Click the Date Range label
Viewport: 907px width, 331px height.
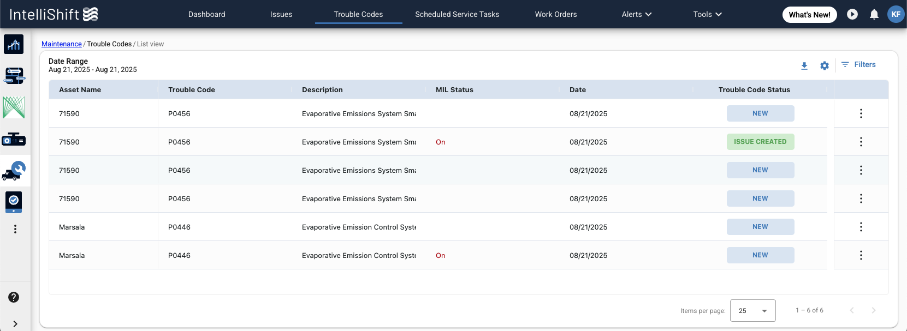[68, 61]
